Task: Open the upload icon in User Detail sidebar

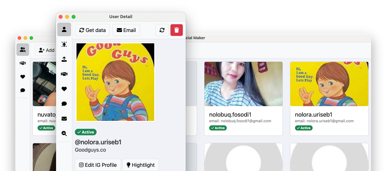Action: click(64, 59)
